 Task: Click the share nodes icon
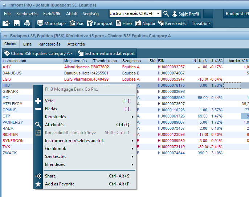[x=38, y=176]
